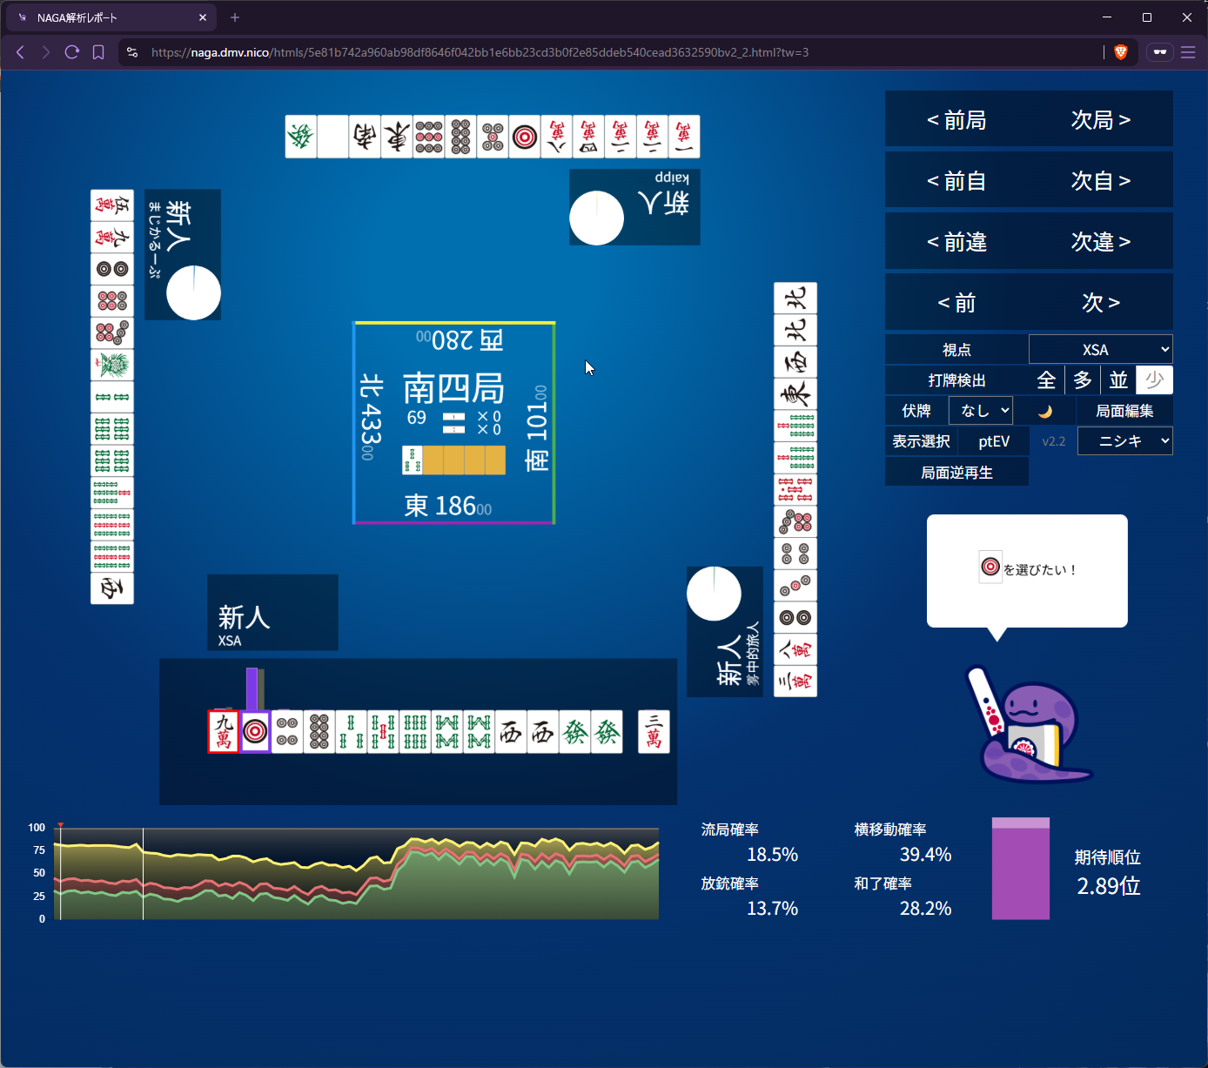The image size is (1208, 1068).
Task: Select the 少 detection option
Action: (1155, 380)
